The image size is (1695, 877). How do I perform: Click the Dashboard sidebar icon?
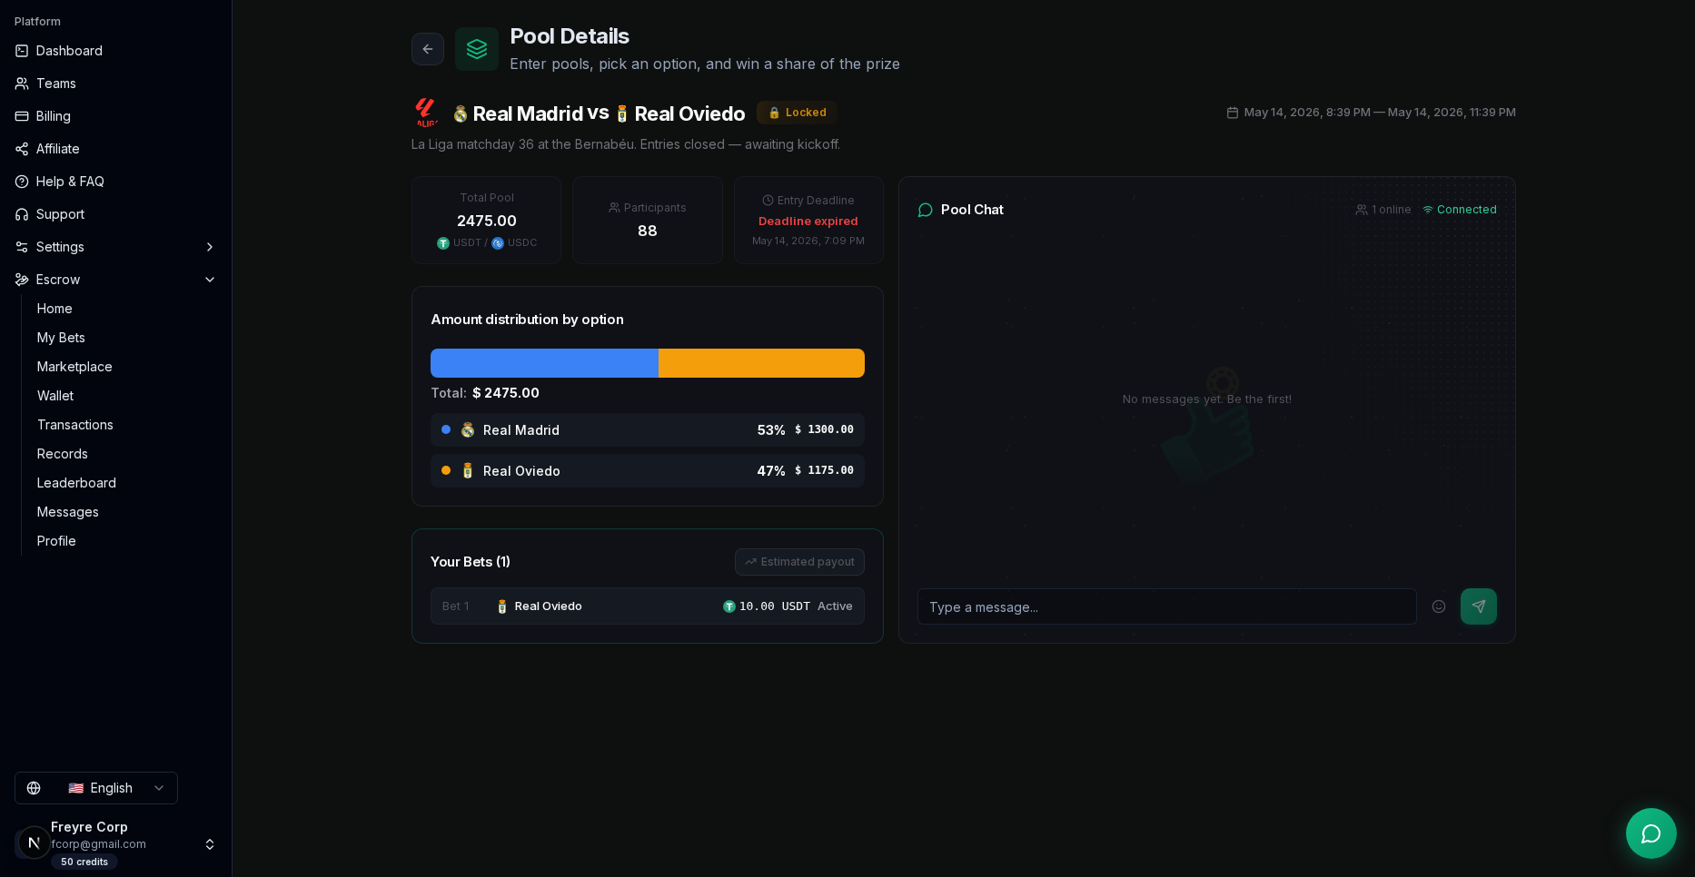point(22,51)
